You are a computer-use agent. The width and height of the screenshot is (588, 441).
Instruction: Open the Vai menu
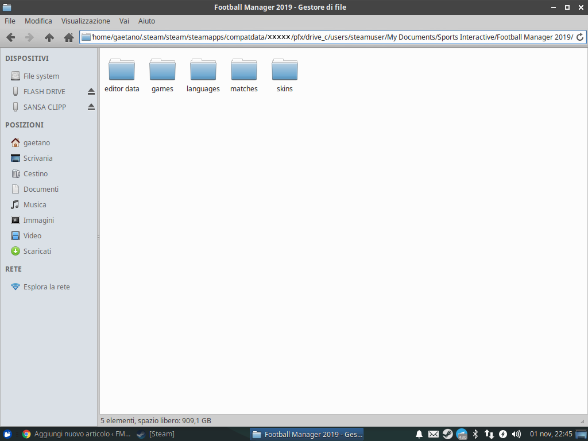click(x=124, y=21)
